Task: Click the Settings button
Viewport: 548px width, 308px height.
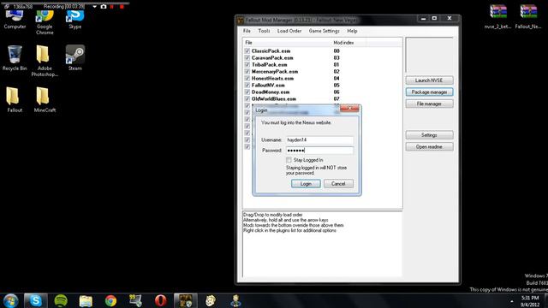Action: pyautogui.click(x=429, y=135)
